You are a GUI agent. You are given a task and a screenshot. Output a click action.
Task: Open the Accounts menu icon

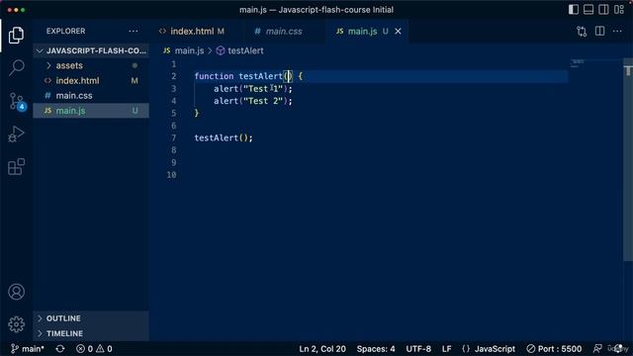[16, 292]
